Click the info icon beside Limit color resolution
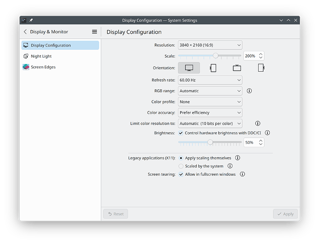 click(x=258, y=123)
